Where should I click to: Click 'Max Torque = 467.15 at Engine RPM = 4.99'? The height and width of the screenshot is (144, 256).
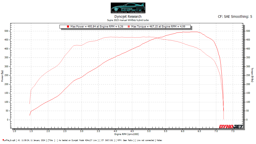click(x=158, y=26)
